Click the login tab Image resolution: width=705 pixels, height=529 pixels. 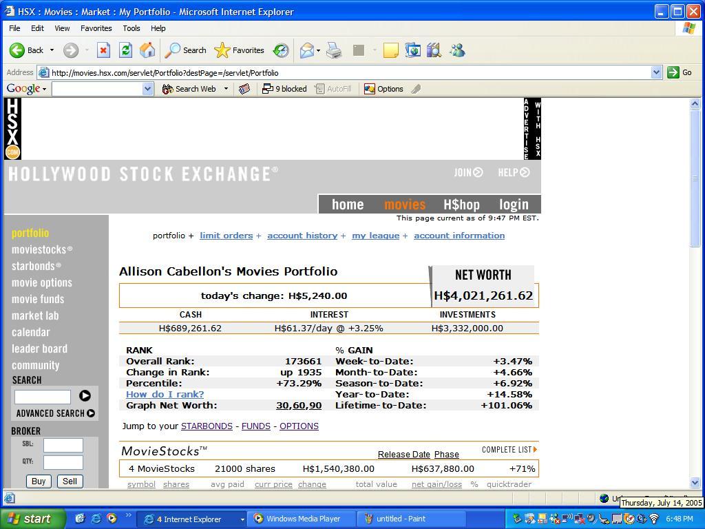point(514,204)
